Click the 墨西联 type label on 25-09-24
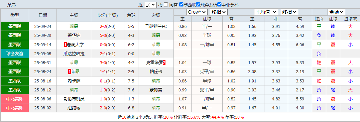The image size is (360, 122). tap(15, 27)
